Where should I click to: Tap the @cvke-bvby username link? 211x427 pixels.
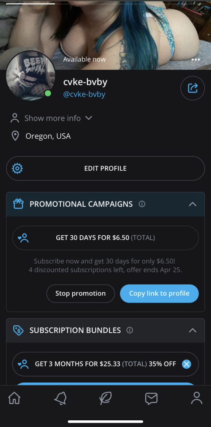click(84, 94)
